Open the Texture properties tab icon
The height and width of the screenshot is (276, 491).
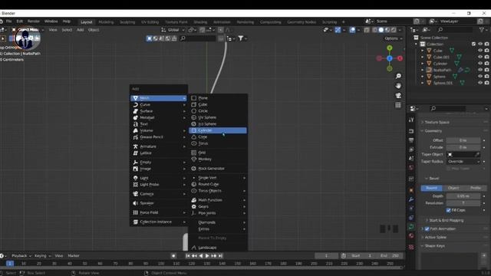(x=411, y=247)
